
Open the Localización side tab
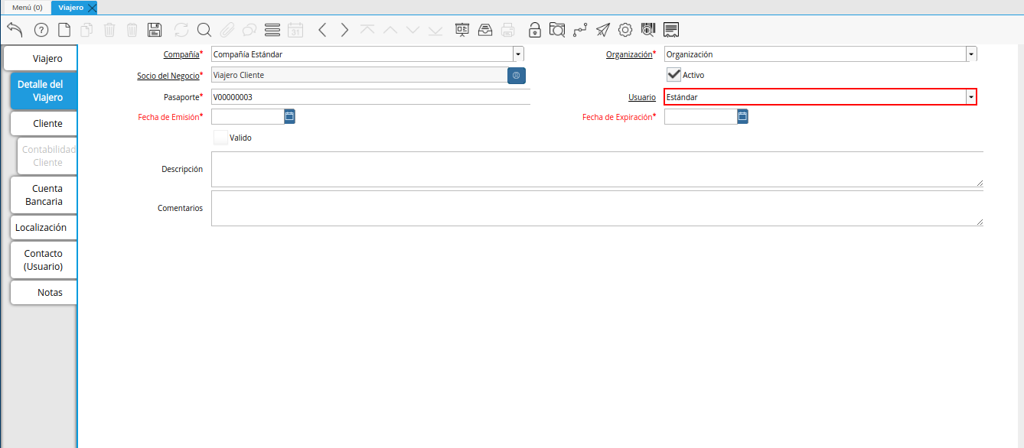44,228
